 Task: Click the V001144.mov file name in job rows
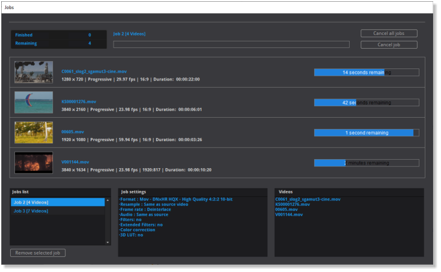click(x=75, y=162)
